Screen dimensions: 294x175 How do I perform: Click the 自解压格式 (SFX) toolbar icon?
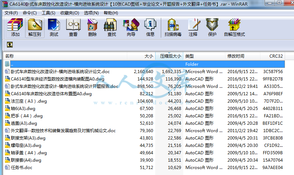(x=234, y=25)
